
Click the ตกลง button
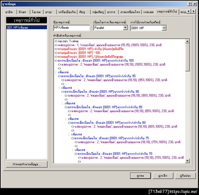pos(140,176)
